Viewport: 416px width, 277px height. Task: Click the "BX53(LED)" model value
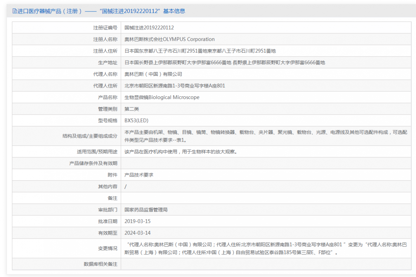(137, 120)
